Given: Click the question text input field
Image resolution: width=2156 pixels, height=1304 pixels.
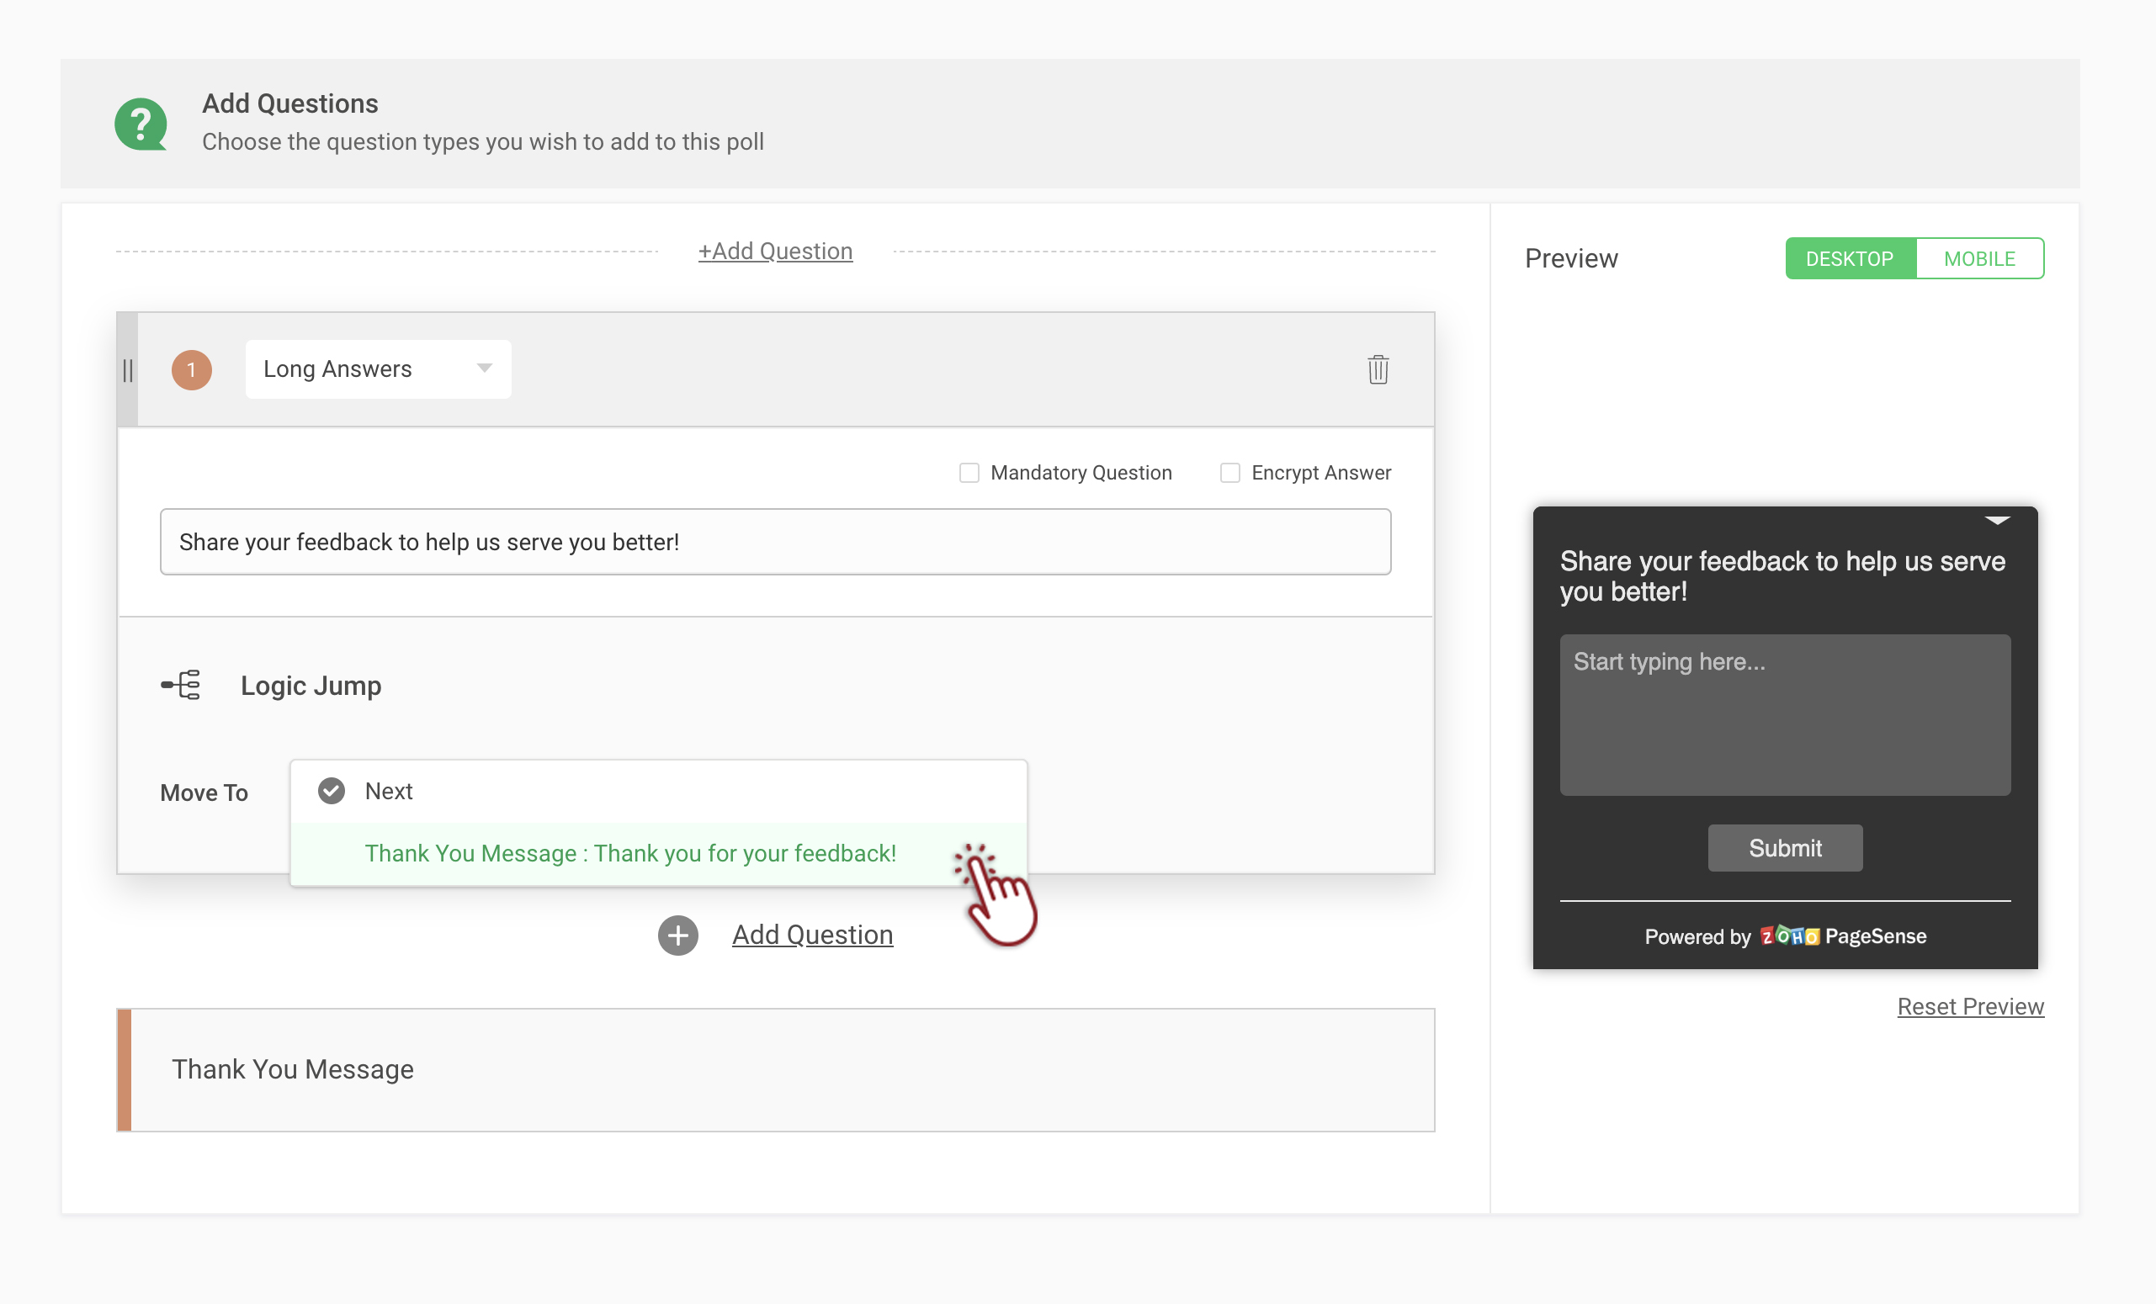Looking at the screenshot, I should (x=775, y=541).
